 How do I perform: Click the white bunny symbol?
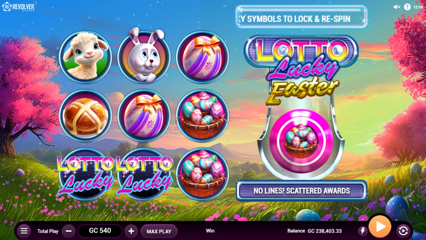point(144,56)
